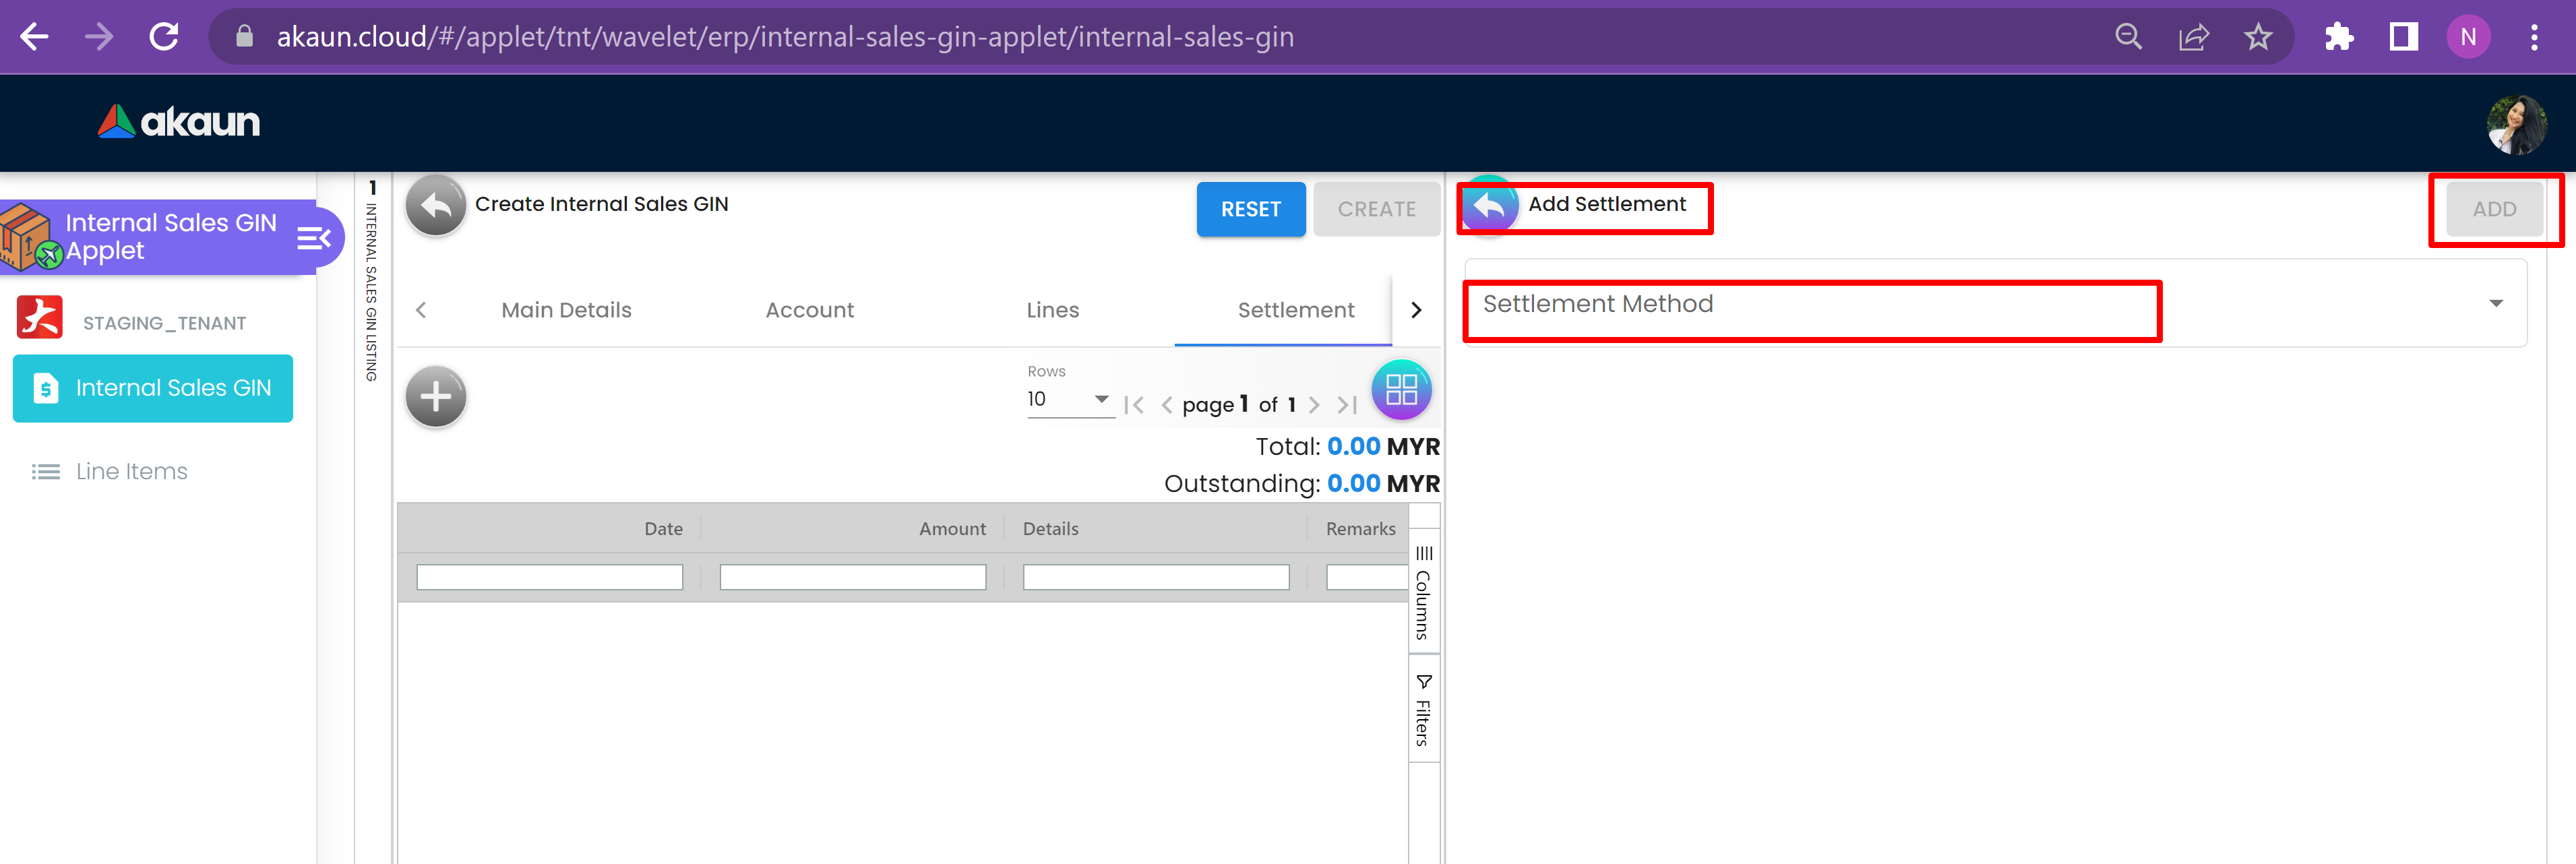Image resolution: width=2576 pixels, height=864 pixels.
Task: Click the back arrow next to Add Settlement
Action: pos(1489,206)
